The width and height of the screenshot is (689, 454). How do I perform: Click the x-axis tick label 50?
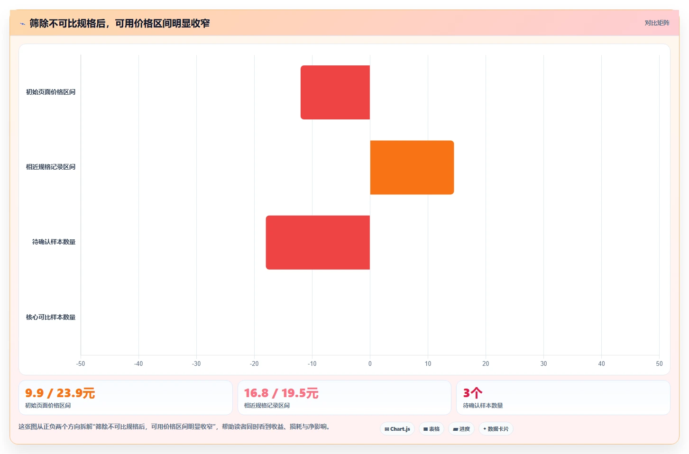pos(659,363)
